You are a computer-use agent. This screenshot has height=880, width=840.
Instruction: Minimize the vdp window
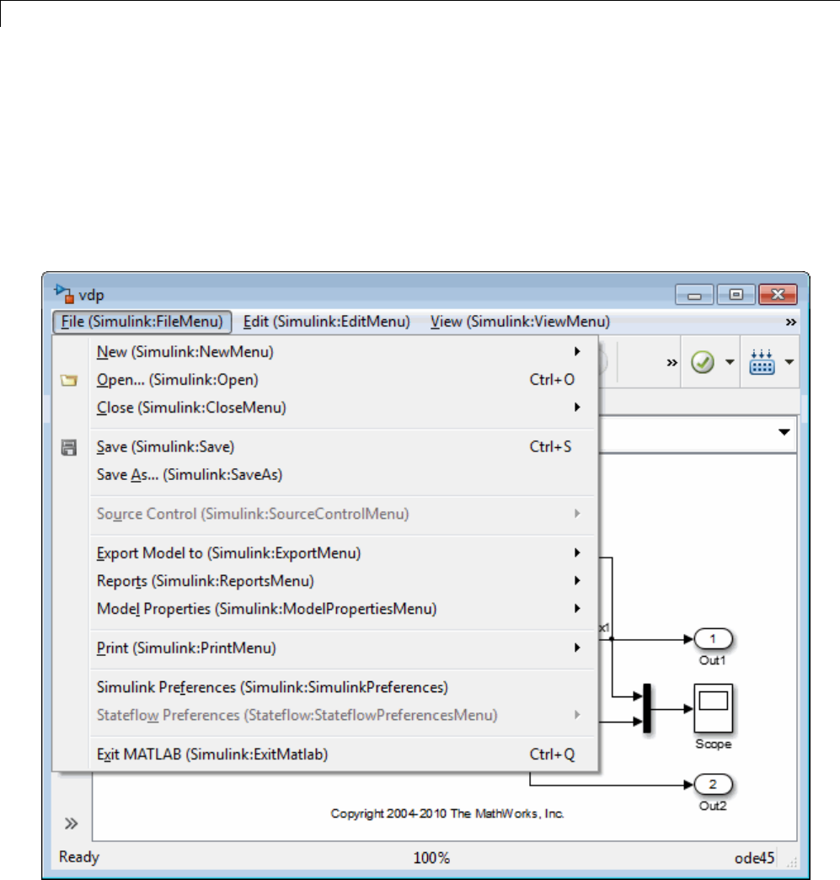click(x=694, y=295)
